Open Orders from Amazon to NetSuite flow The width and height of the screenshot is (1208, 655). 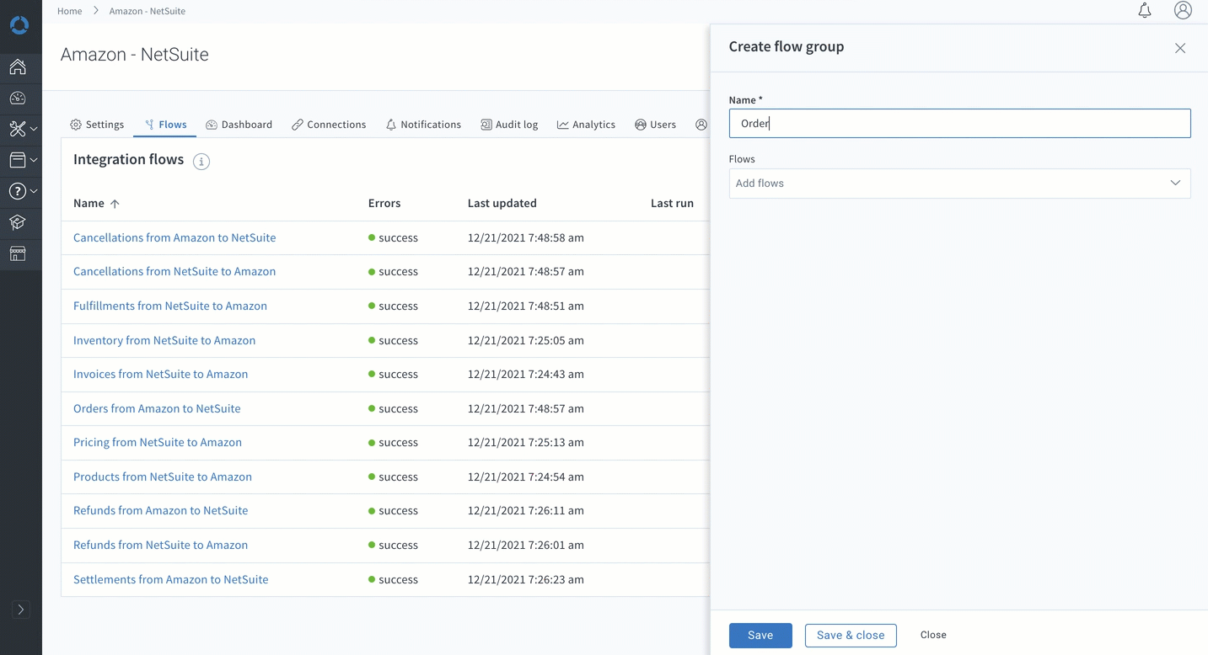coord(157,408)
